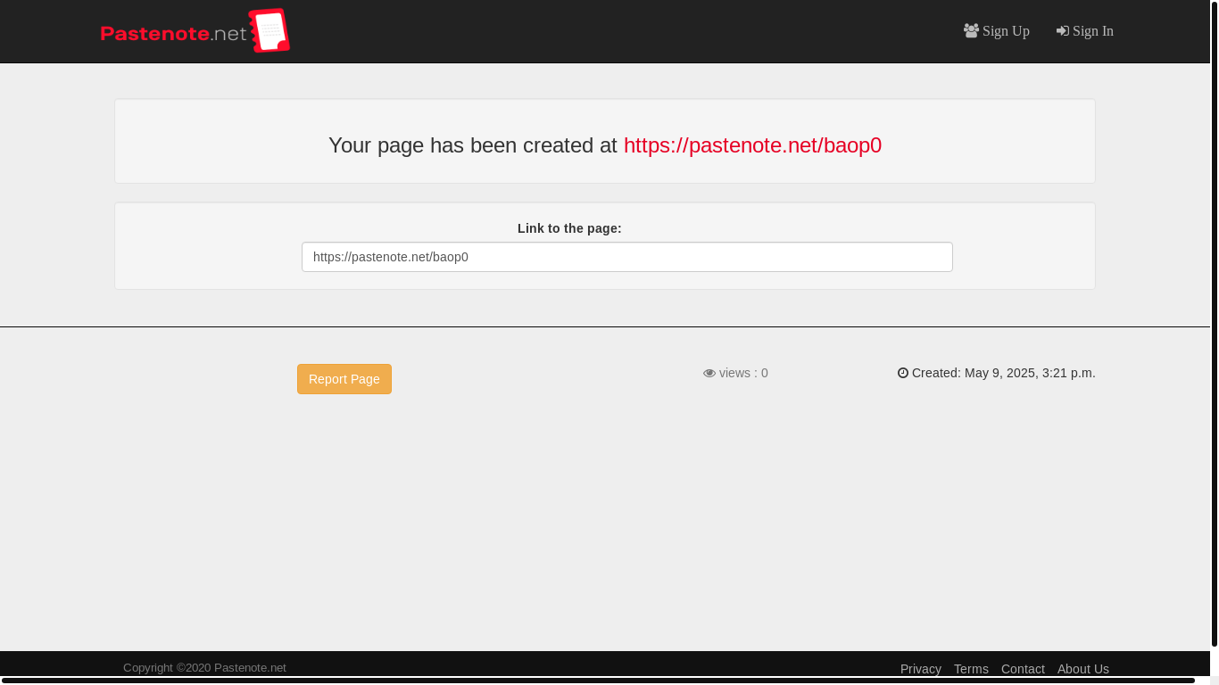Click 'Your page has been created at' heading

click(x=473, y=145)
